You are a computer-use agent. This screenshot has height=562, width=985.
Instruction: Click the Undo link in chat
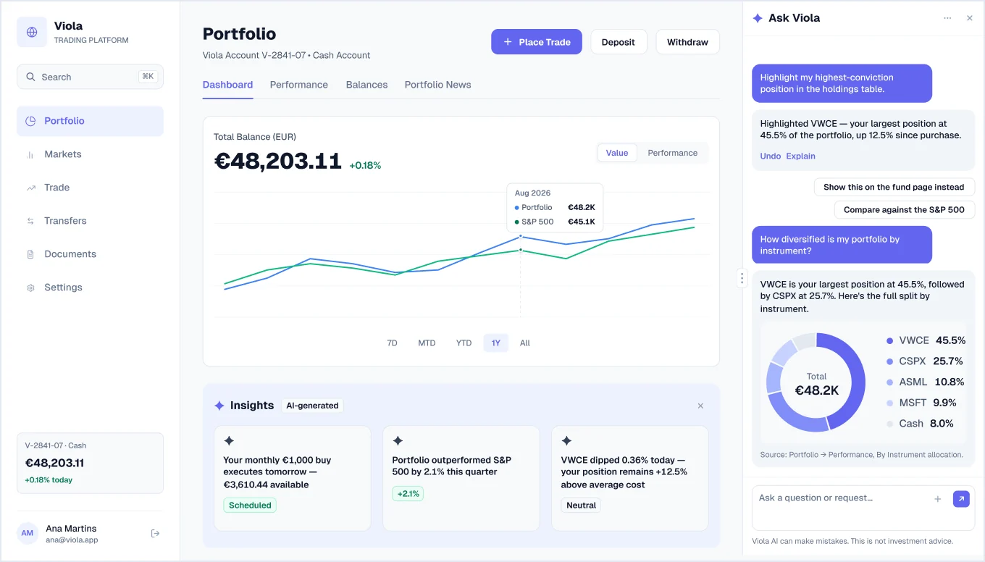tap(771, 156)
